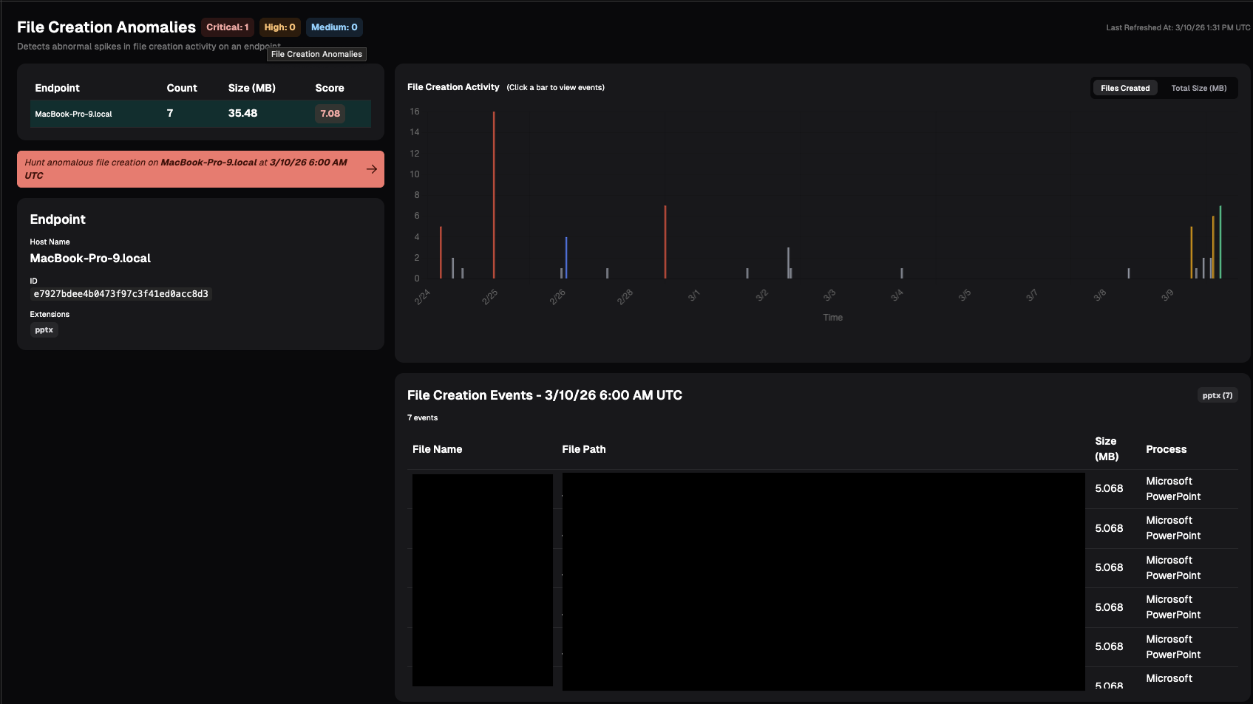Switch chart to Files Created view
The height and width of the screenshot is (704, 1253).
coord(1125,88)
